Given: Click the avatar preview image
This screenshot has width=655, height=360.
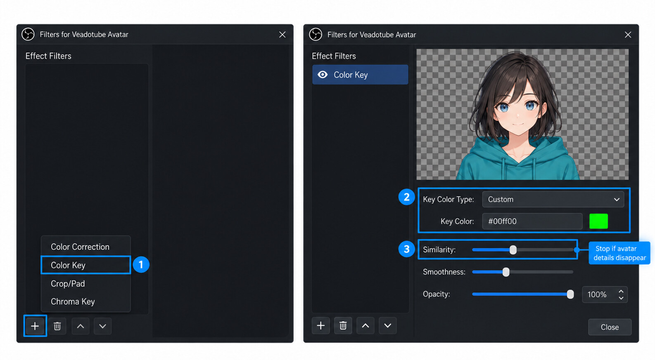Looking at the screenshot, I should coord(522,114).
